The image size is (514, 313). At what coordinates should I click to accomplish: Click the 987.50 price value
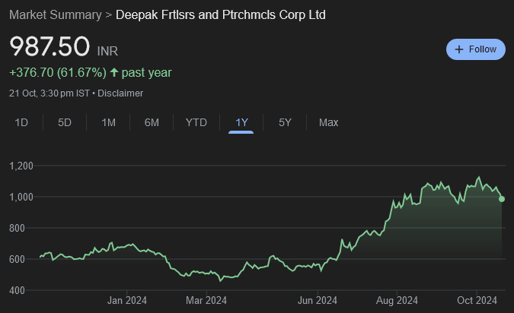click(x=49, y=46)
